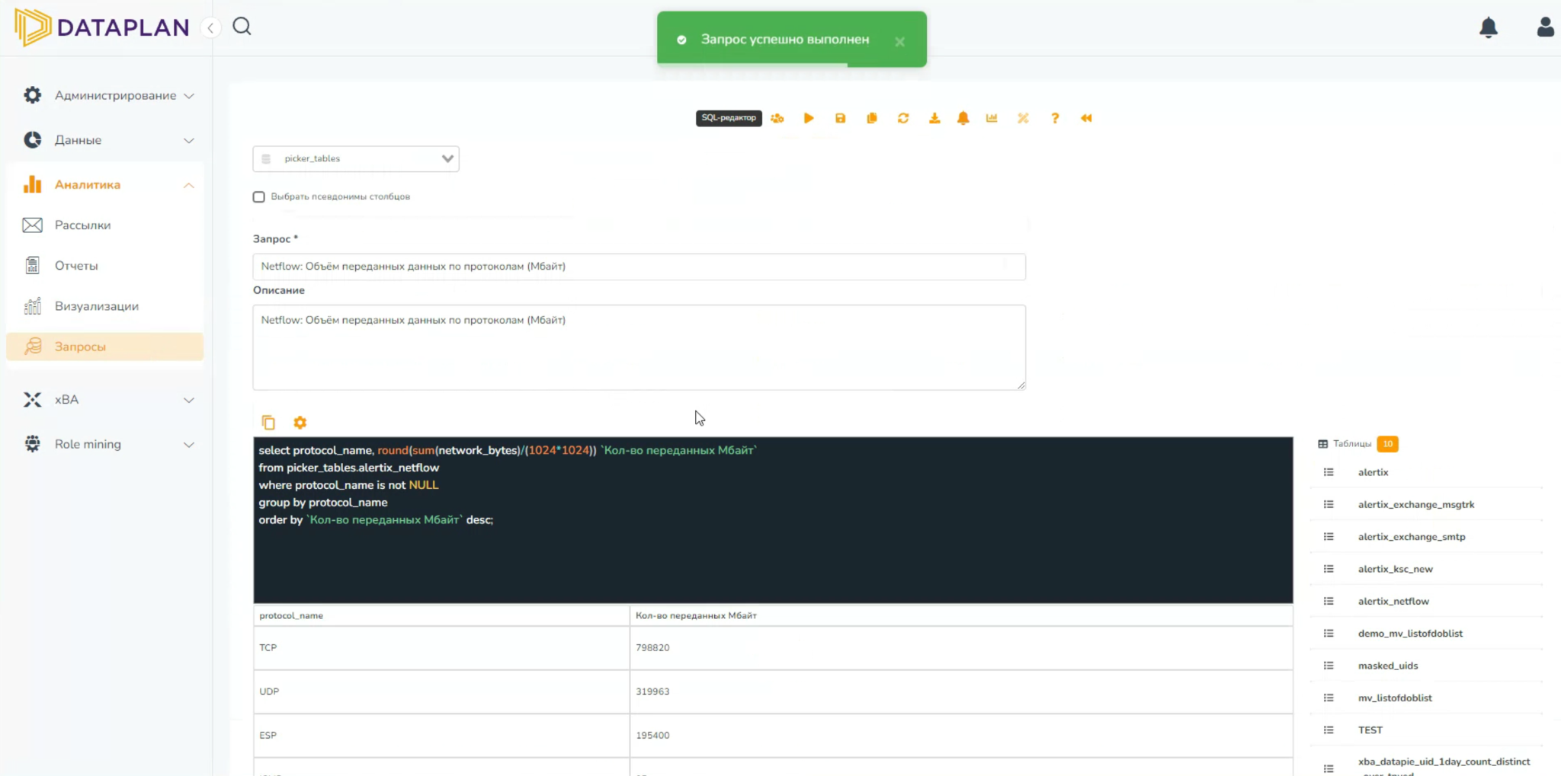Click inside the SQL code editor
Viewport: 1561px width, 776px height.
click(773, 520)
